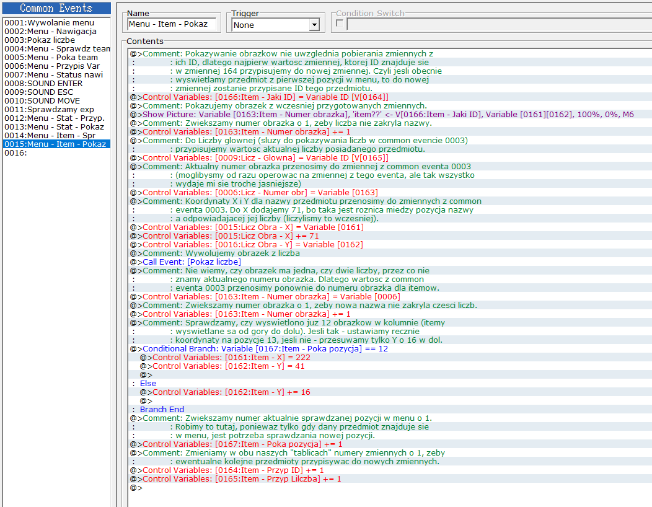This screenshot has width=652, height=507.
Task: Select '[0015:Licz Obra - X] += 71' line
Action: tap(390, 236)
